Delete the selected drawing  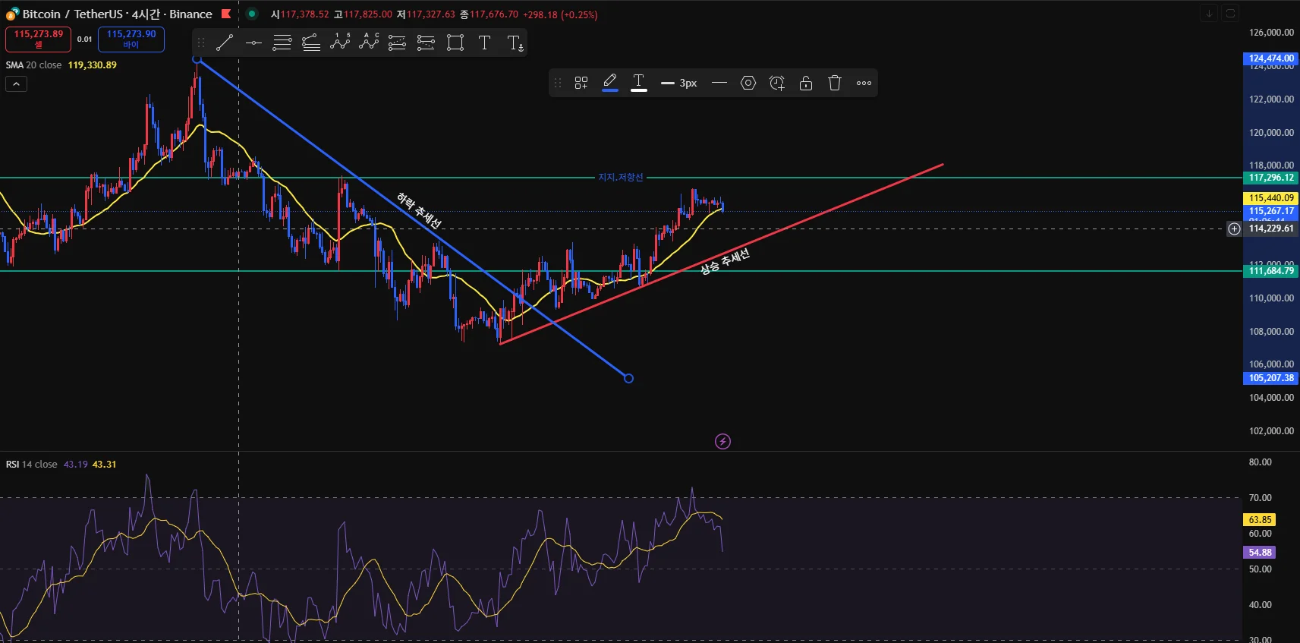835,83
